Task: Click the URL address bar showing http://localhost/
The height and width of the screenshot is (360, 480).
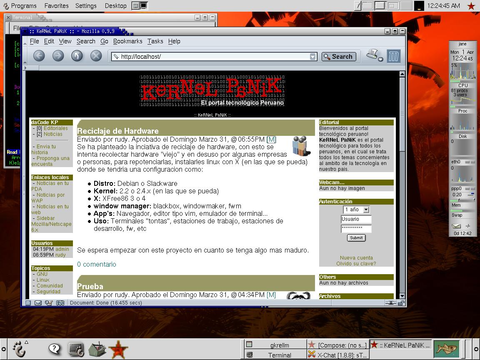Action: point(213,57)
